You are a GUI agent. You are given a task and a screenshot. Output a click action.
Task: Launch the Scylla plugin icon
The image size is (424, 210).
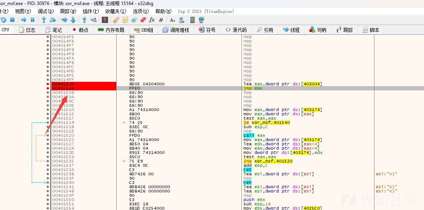(105, 20)
